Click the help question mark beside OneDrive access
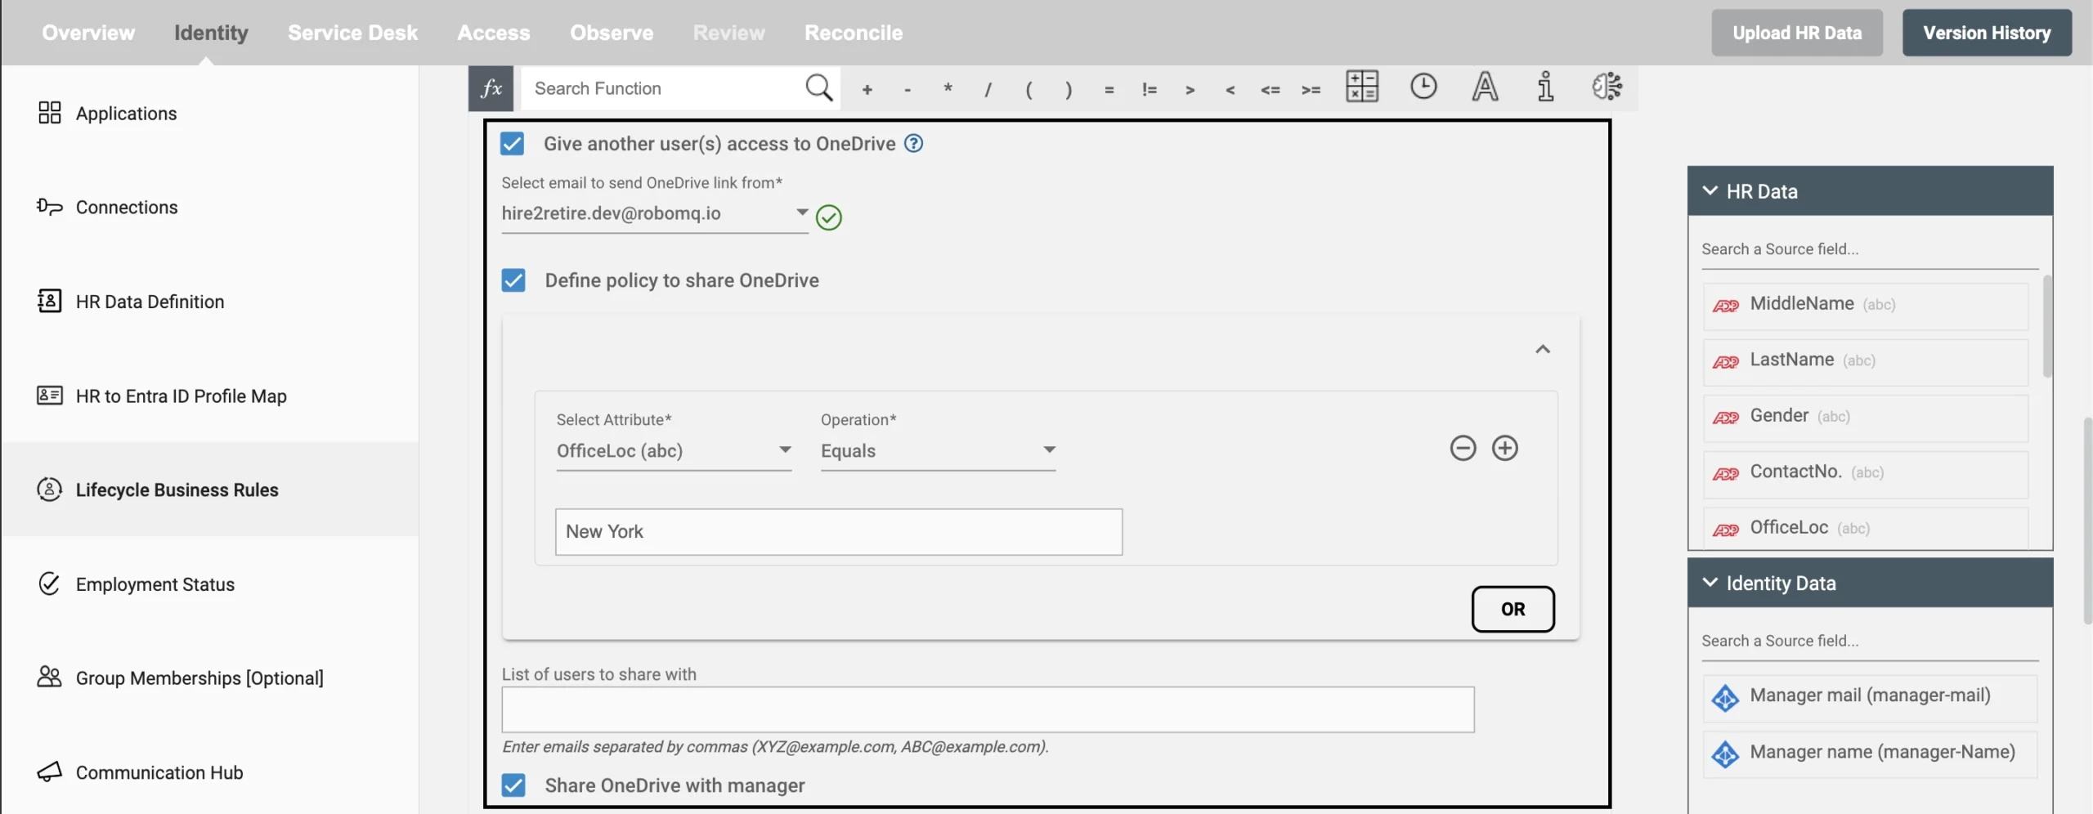Screen dimensions: 2093x814 click(x=913, y=143)
